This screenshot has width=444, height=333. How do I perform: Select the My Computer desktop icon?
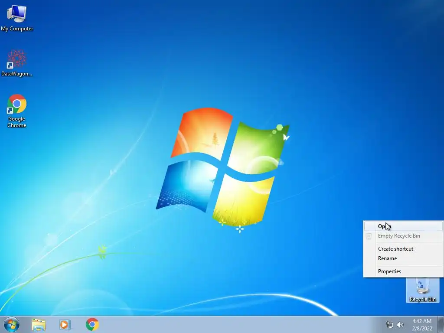[x=17, y=17]
